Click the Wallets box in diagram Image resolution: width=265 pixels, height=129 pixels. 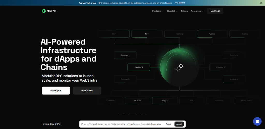[212, 34]
